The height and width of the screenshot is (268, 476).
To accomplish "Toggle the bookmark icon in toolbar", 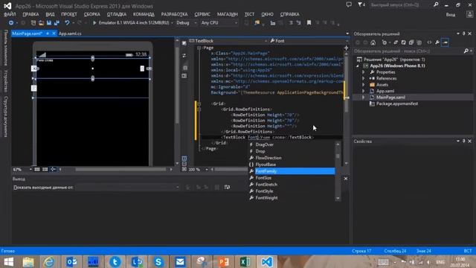I will (x=309, y=23).
